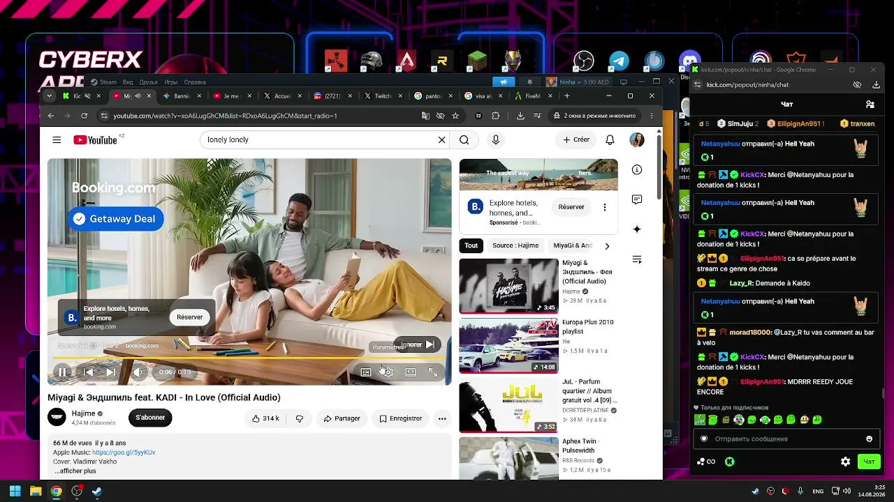Open the video info icon in the side rail

pos(636,169)
